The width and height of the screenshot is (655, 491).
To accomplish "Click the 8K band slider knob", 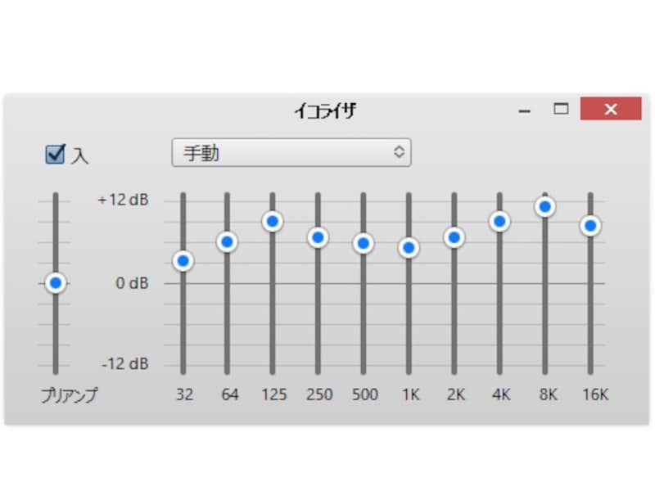I will [545, 207].
